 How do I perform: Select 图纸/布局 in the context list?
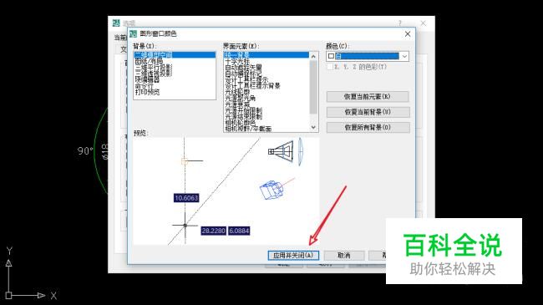(x=149, y=61)
